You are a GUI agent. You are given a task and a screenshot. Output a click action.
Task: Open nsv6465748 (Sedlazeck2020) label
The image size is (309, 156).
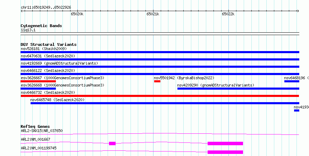57,100
